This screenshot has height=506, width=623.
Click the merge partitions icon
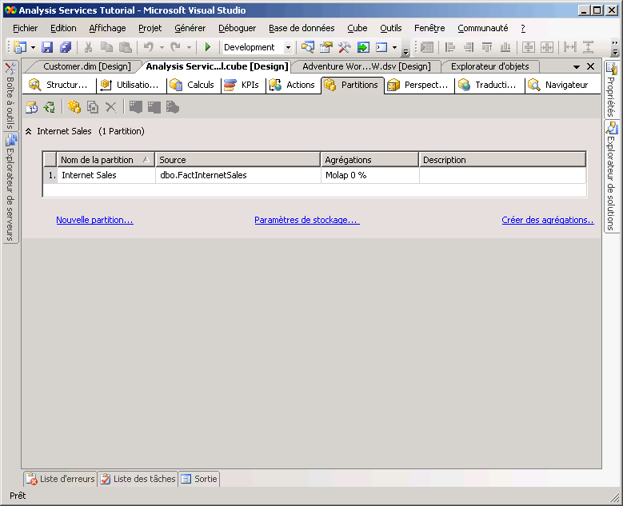(173, 107)
